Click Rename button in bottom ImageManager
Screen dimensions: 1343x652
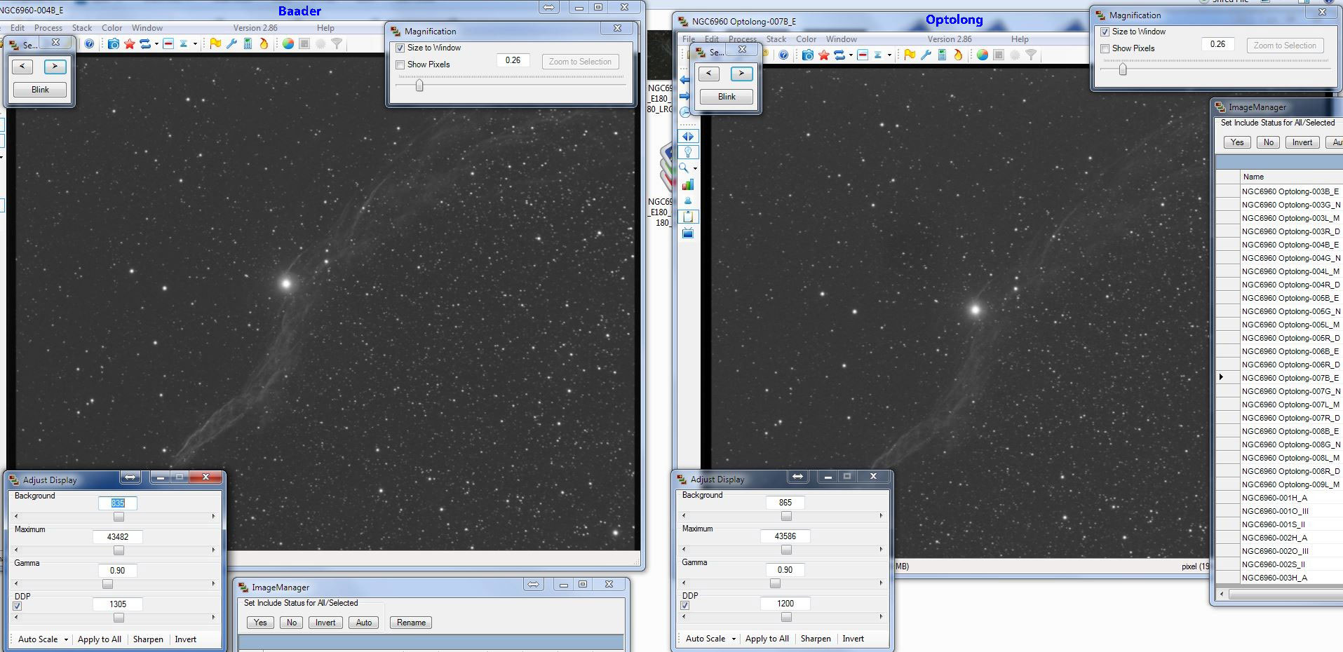411,623
